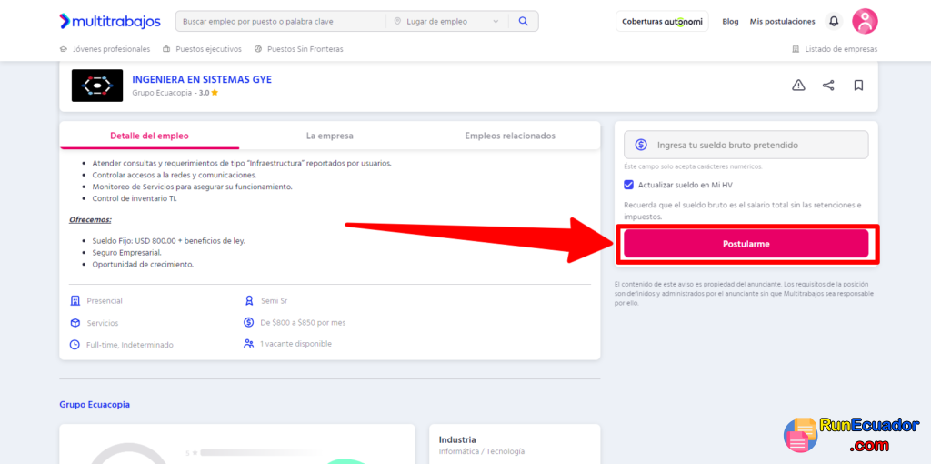Viewport: 931px width, 464px height.
Task: Click Coberturas autonomi button
Action: [x=662, y=22]
